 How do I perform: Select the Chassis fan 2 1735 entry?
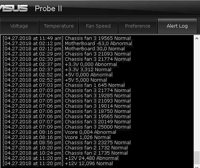point(65,153)
